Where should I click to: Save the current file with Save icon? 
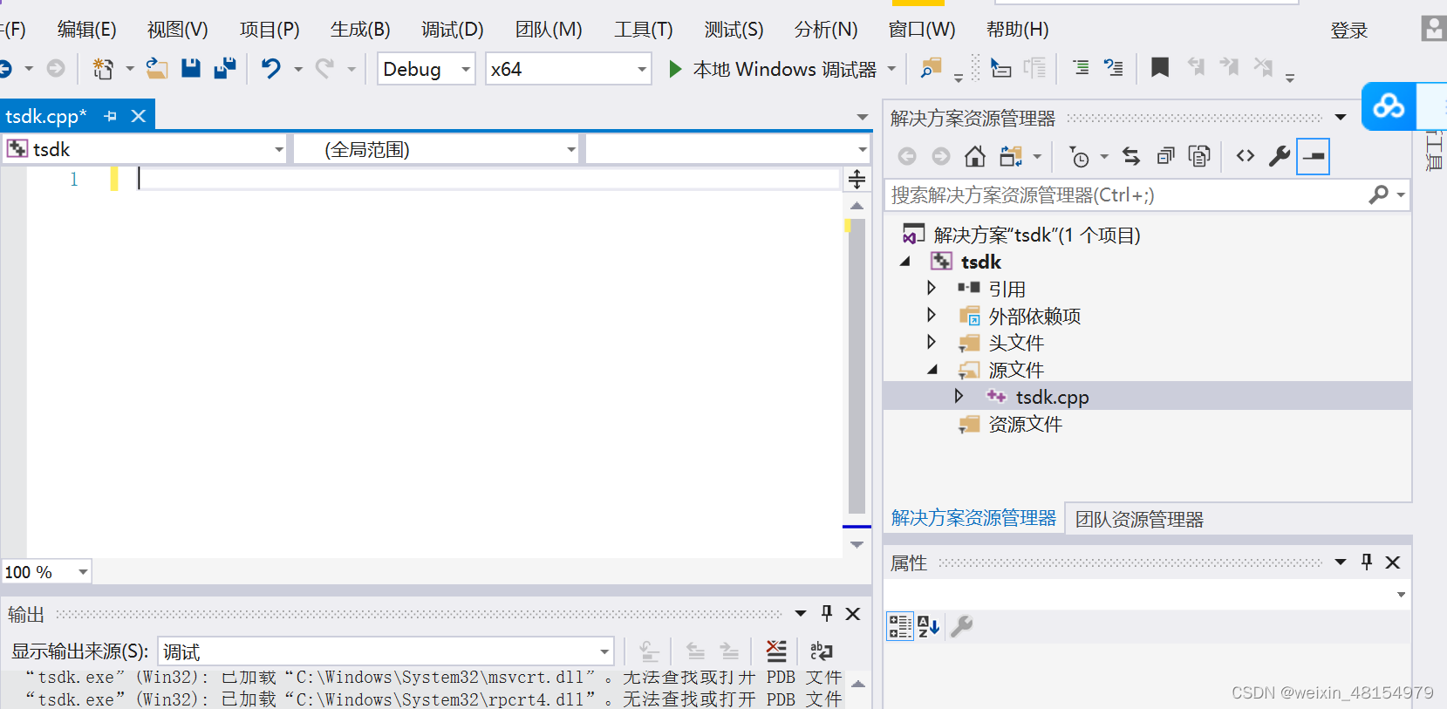[x=191, y=68]
